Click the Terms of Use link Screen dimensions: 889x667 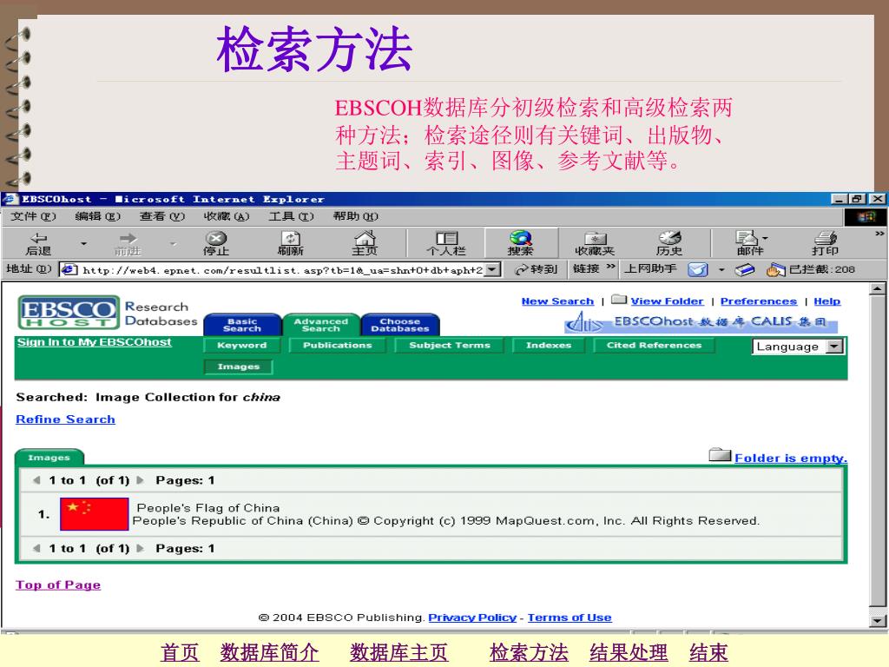570,617
